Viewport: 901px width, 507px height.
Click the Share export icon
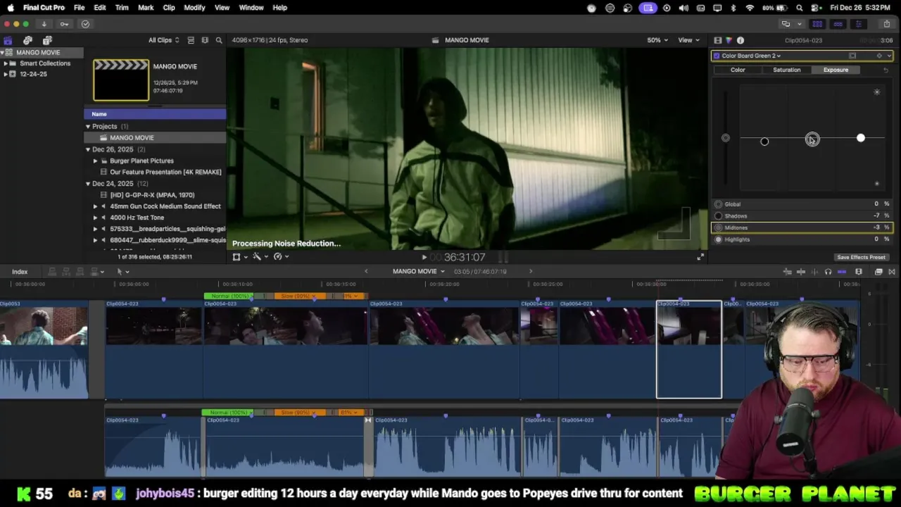pyautogui.click(x=887, y=24)
